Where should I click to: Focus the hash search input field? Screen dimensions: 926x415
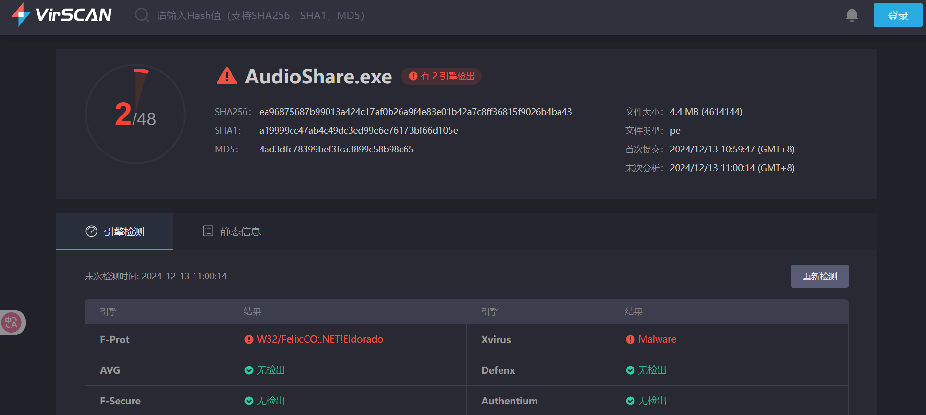coord(261,15)
